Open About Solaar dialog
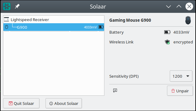Image resolution: width=196 pixels, height=111 pixels. pos(64,103)
